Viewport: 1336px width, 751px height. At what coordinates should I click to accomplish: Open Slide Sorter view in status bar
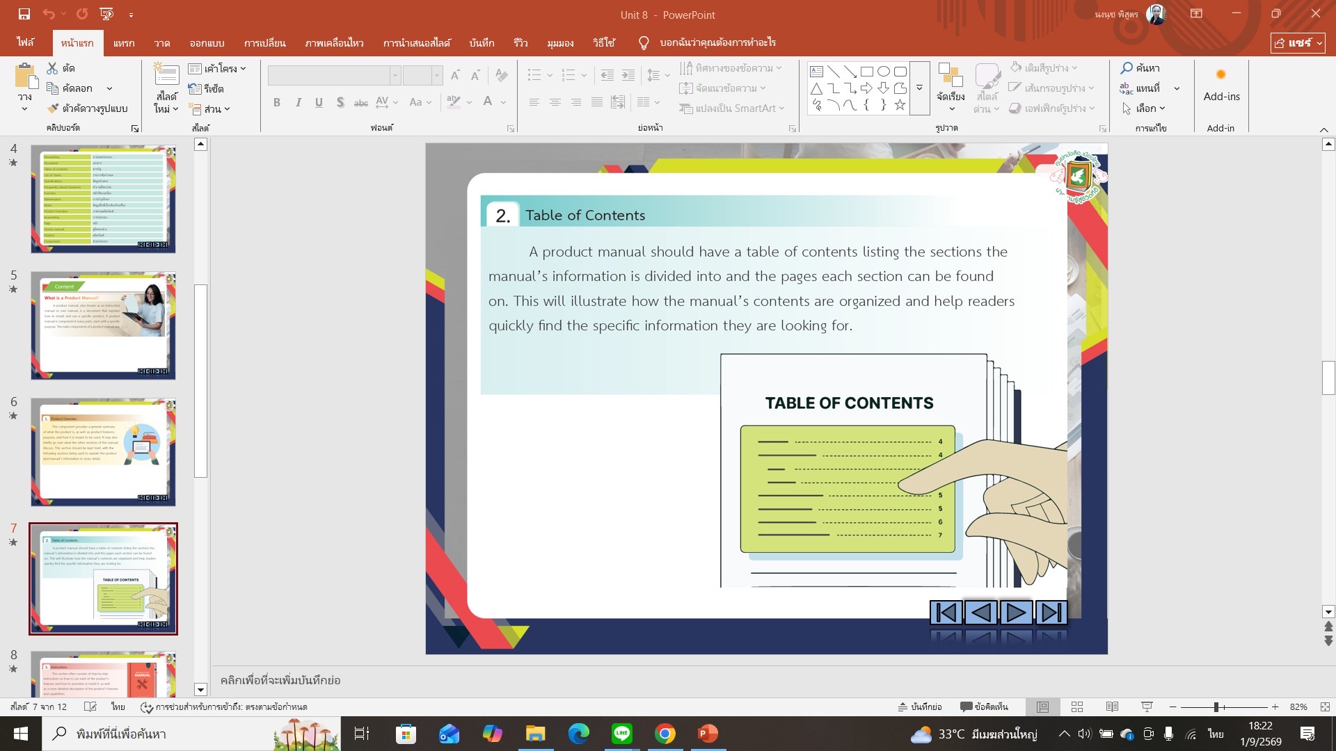click(1077, 706)
